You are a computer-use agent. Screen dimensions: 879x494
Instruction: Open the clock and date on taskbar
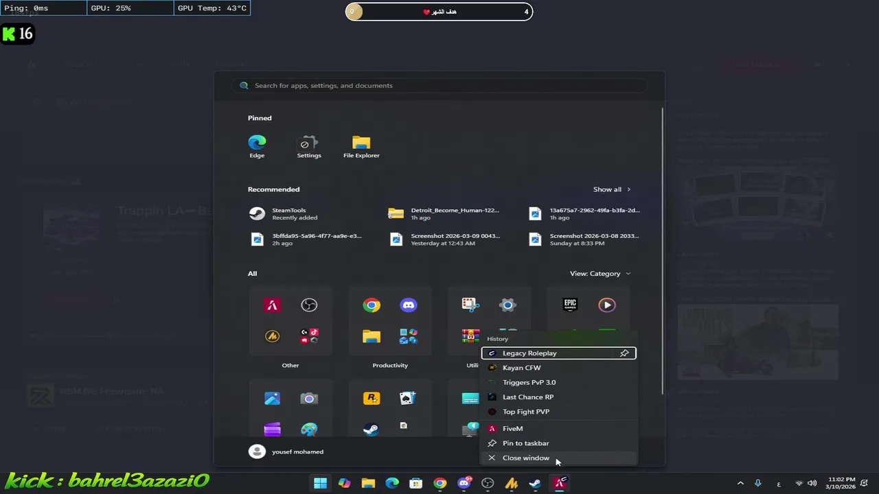(841, 483)
